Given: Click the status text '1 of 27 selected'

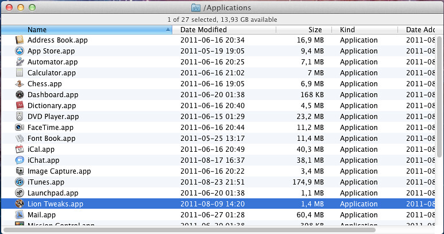Looking at the screenshot, I should tap(192, 20).
